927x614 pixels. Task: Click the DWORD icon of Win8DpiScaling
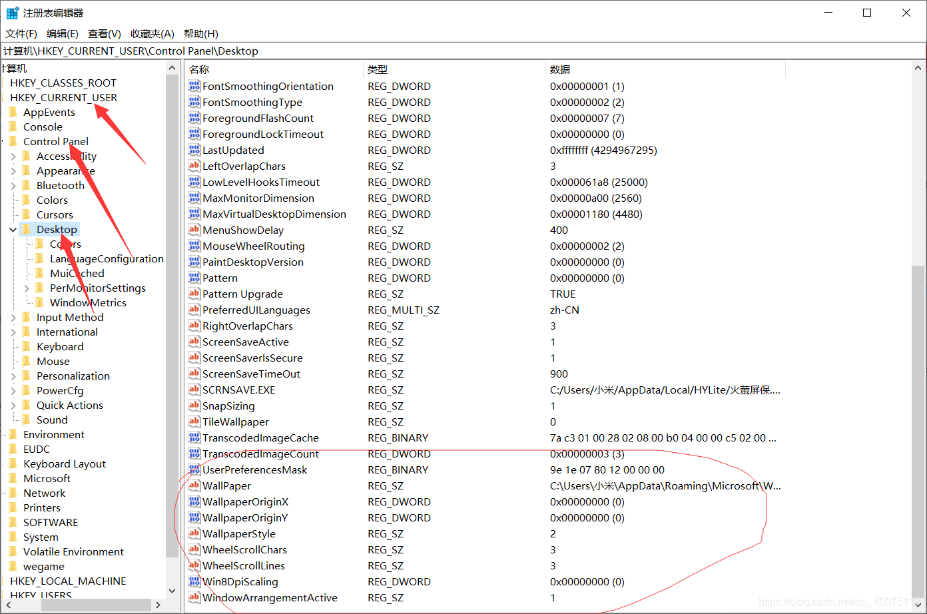point(194,581)
